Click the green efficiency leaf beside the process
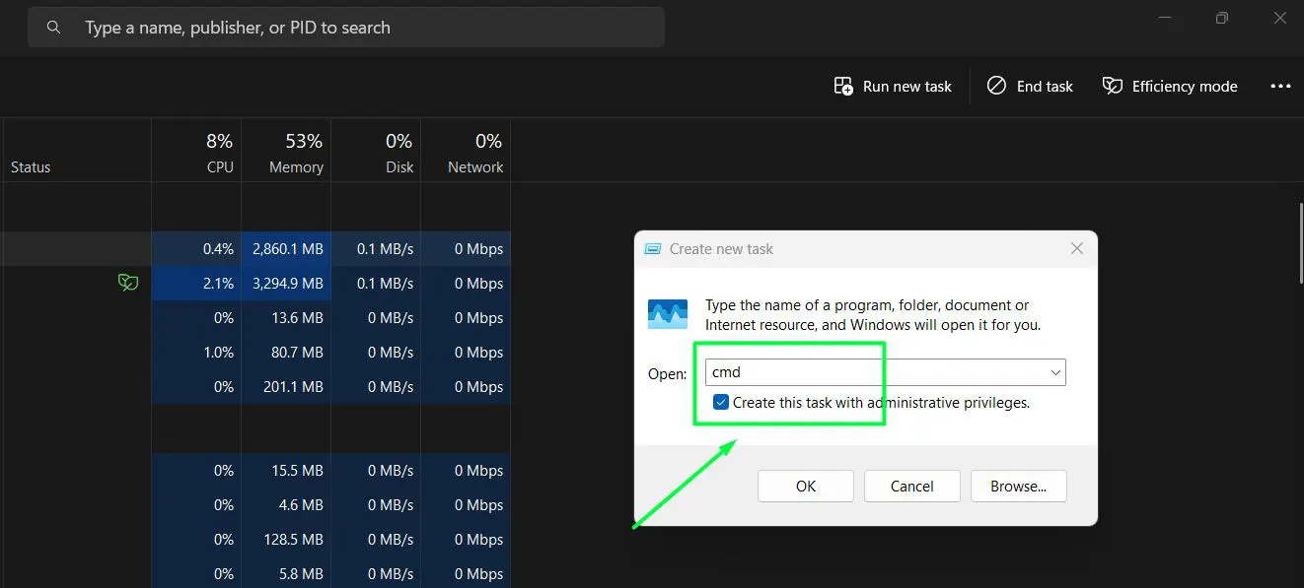1304x588 pixels. tap(128, 283)
